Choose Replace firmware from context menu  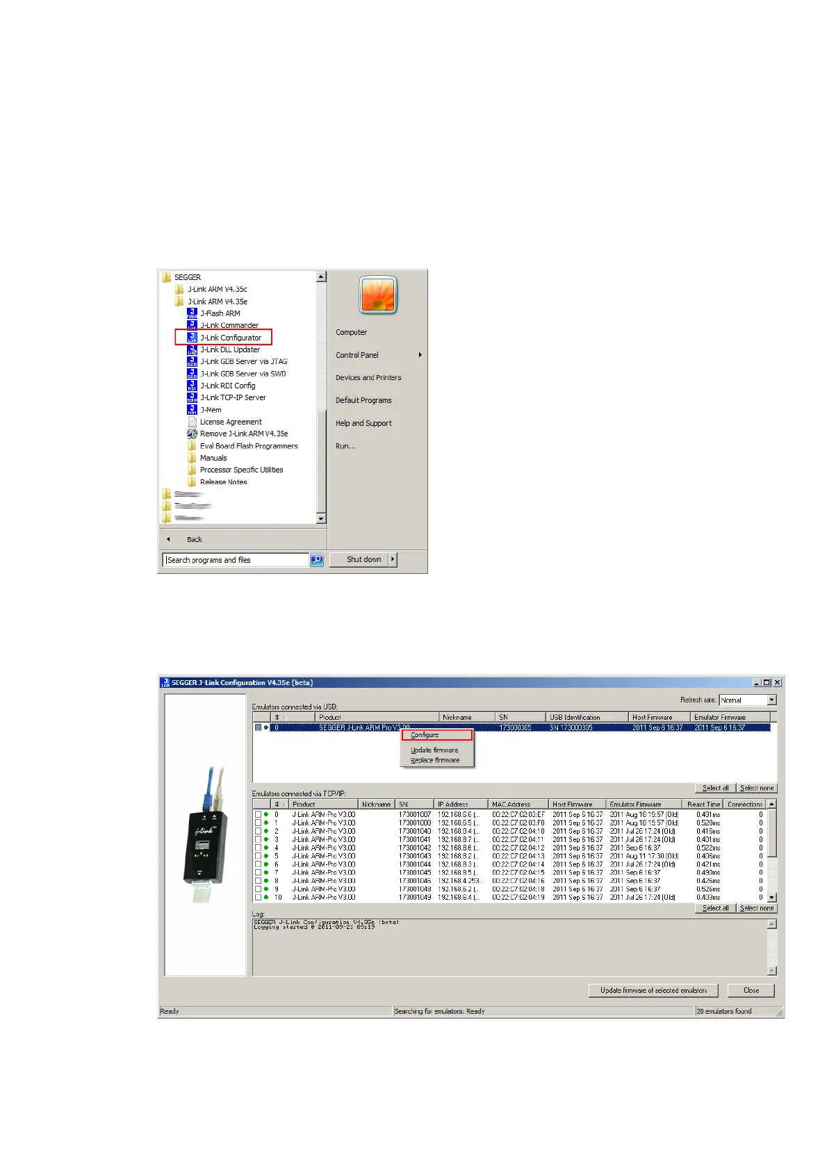point(437,760)
